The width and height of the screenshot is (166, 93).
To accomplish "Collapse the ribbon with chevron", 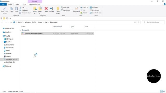I will [x=162, y=4].
